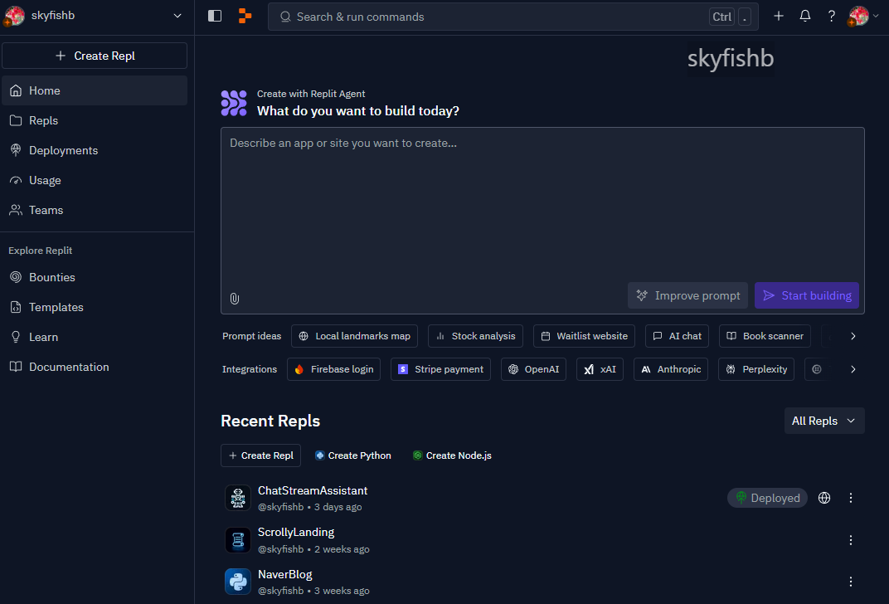
Task: Select Waitlist website prompt idea
Action: [x=584, y=336]
